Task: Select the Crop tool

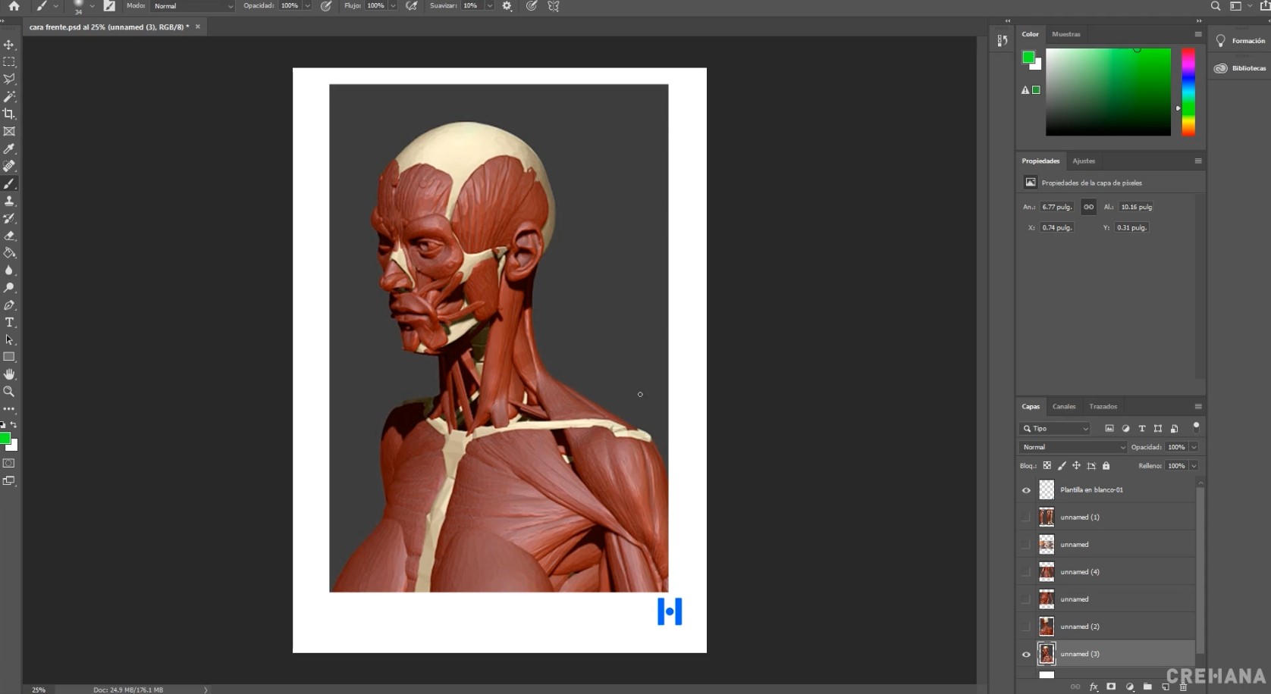Action: pos(9,114)
